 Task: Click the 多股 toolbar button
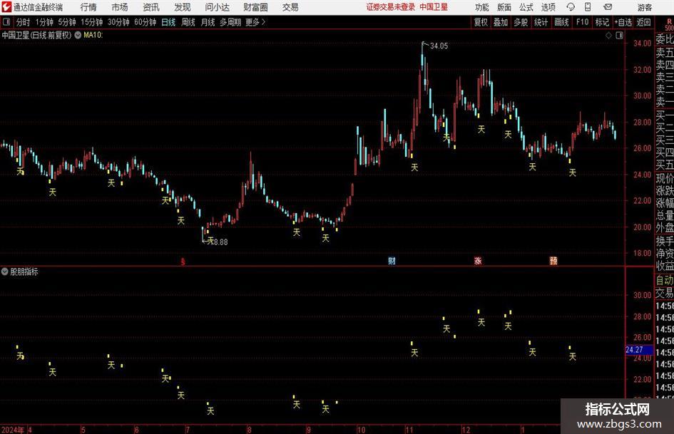pyautogui.click(x=521, y=22)
